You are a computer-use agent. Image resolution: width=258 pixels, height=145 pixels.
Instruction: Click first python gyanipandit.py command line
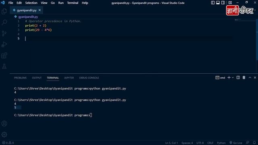click(70, 89)
